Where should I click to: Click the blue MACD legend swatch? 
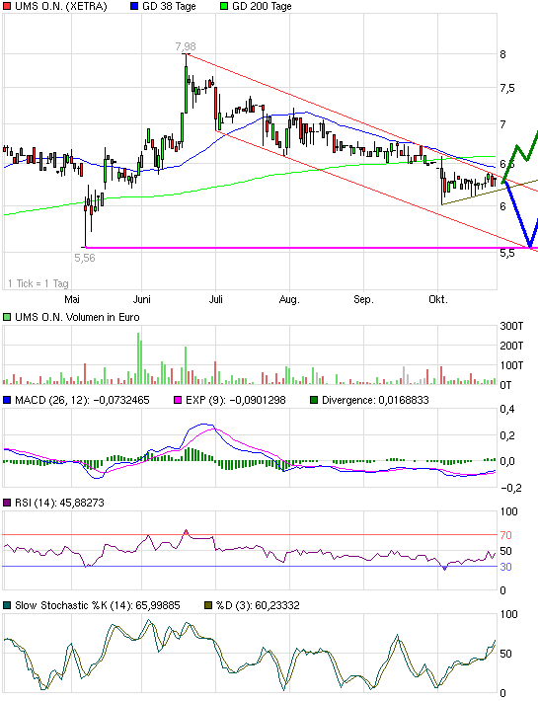7,400
